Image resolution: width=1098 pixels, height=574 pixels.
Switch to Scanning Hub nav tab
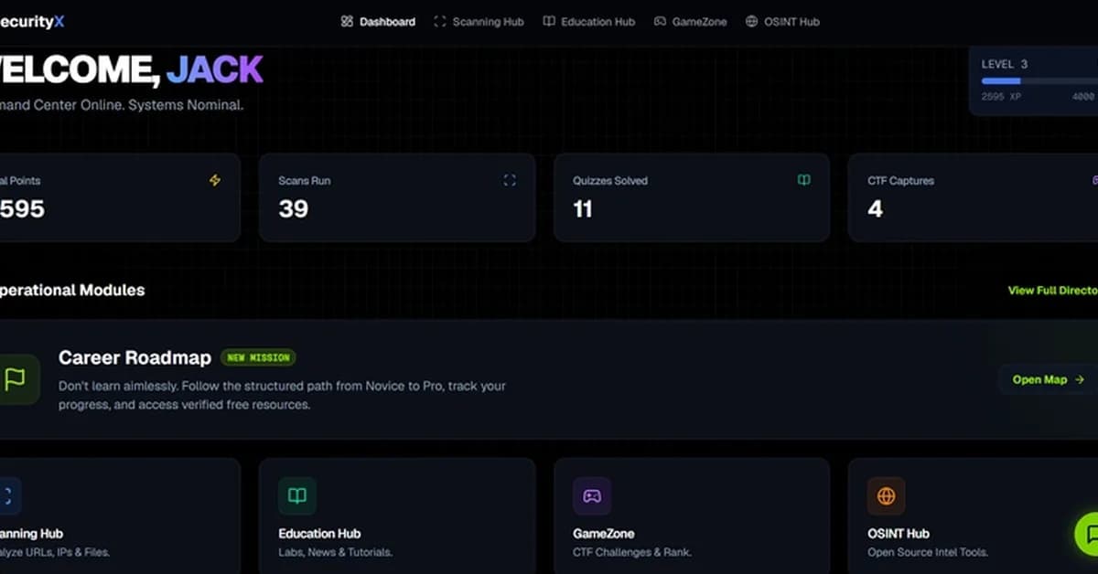pos(479,22)
